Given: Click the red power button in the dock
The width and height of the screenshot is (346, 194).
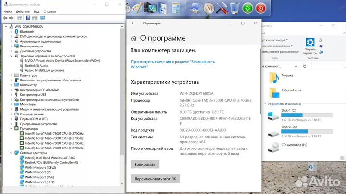Looking at the screenshot, I should [x=260, y=9].
